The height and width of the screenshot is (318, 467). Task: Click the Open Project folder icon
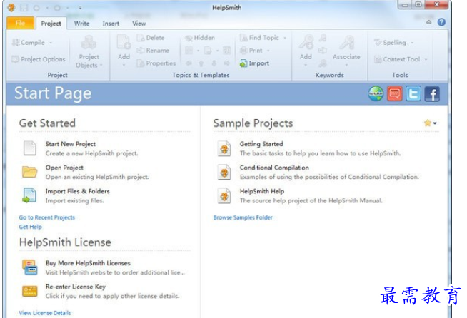pyautogui.click(x=29, y=172)
